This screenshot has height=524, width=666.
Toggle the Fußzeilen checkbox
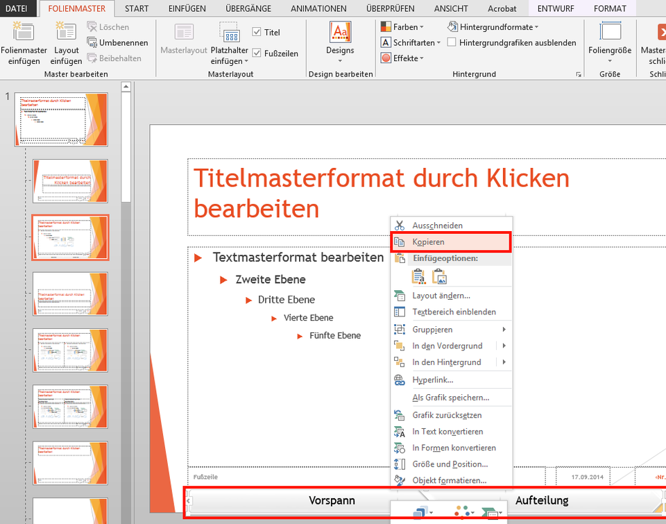click(x=256, y=52)
